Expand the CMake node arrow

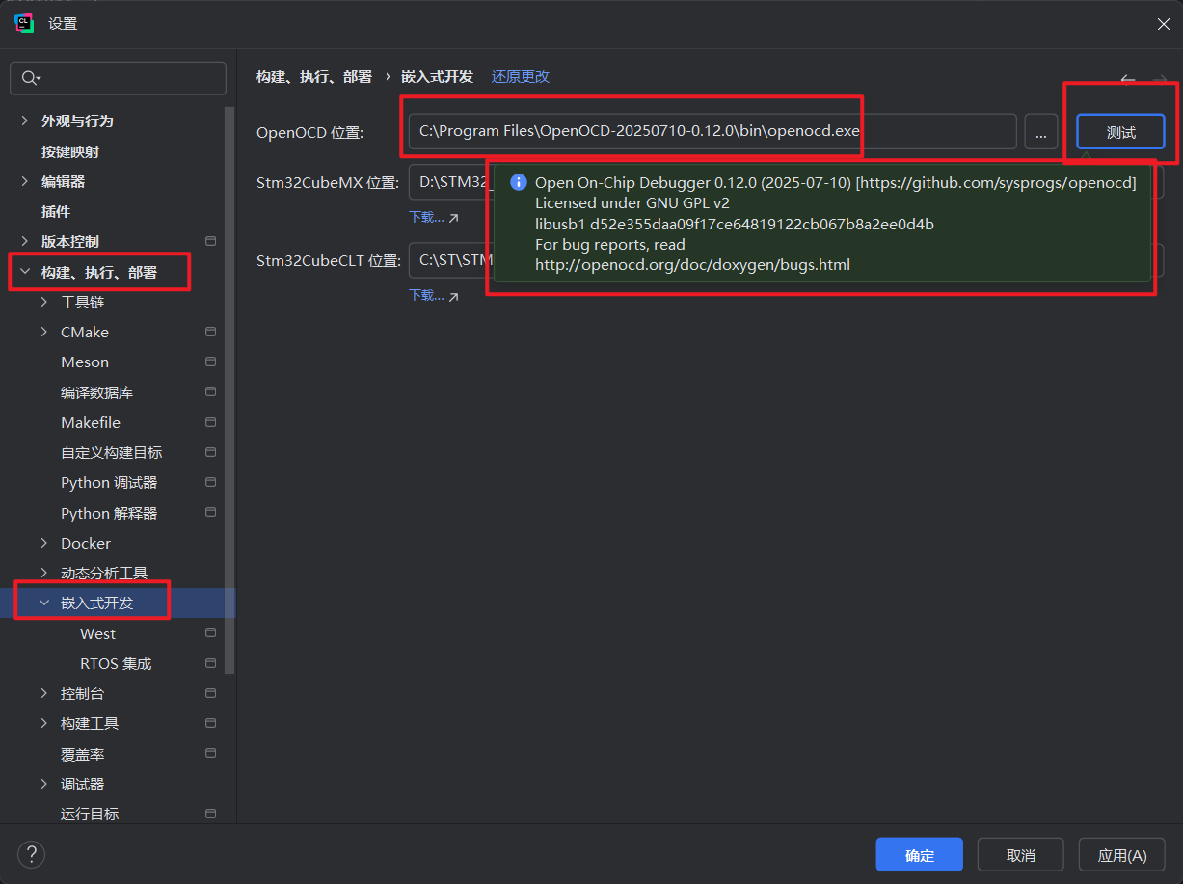pyautogui.click(x=44, y=332)
